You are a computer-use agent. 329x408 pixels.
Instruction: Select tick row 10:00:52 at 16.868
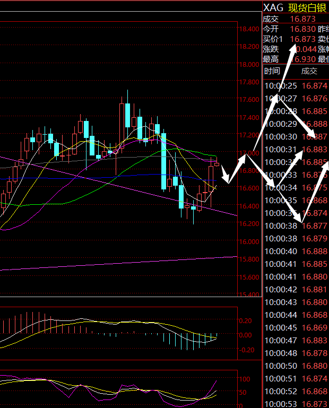296,392
